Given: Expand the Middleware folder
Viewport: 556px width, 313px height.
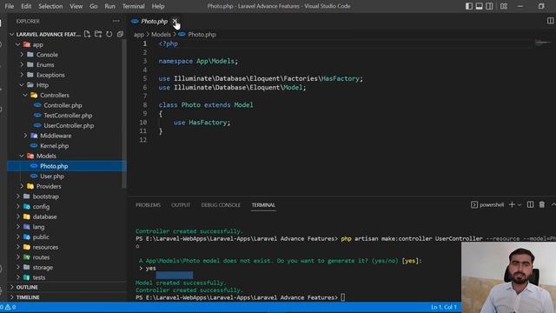Looking at the screenshot, I should pos(67,136).
